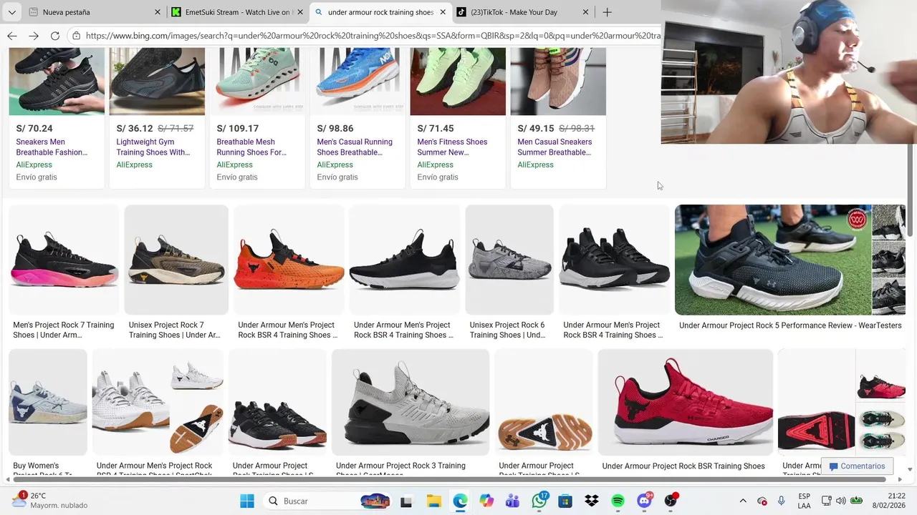Image resolution: width=917 pixels, height=515 pixels.
Task: Click the S/ 36.12 price
Action: coord(135,128)
